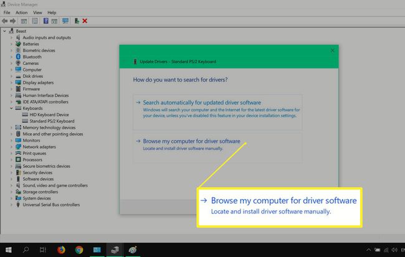Select IDE ATA/ATAPI controllers item
The image size is (405, 257).
click(45, 102)
